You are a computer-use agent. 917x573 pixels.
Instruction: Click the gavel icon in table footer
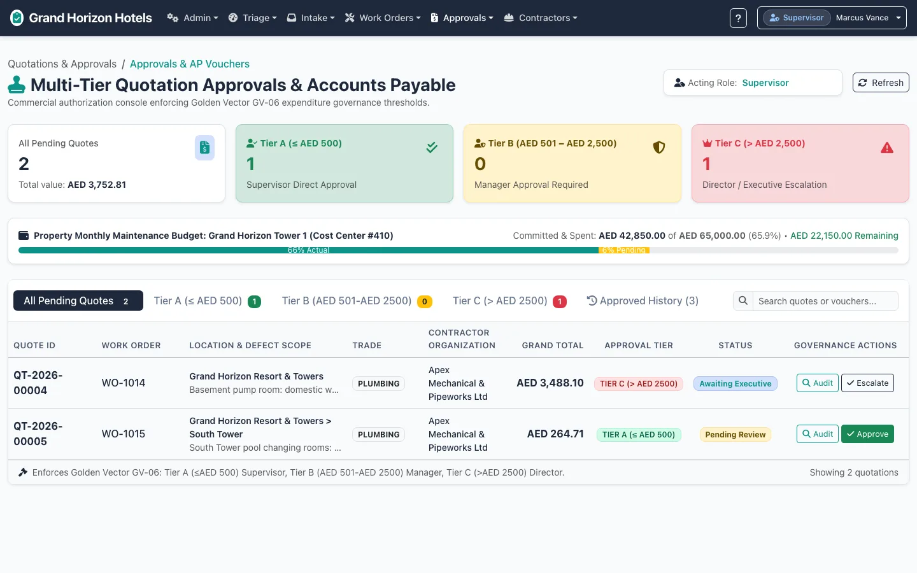[x=23, y=472]
